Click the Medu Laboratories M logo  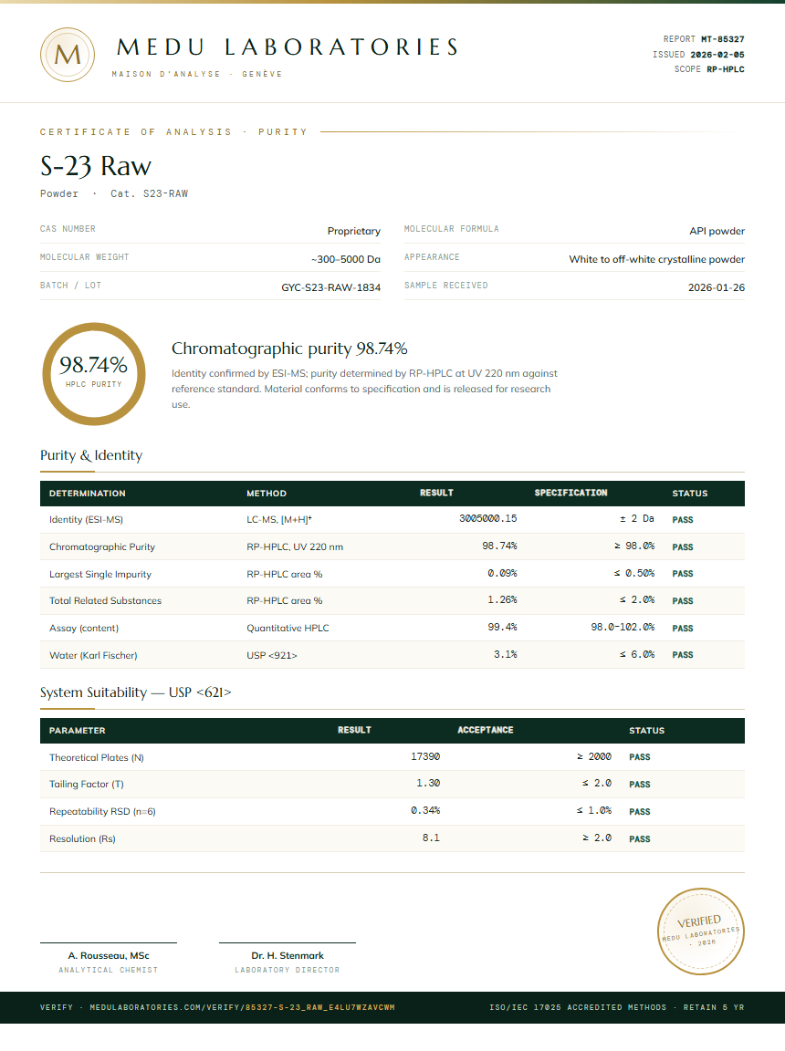click(67, 55)
